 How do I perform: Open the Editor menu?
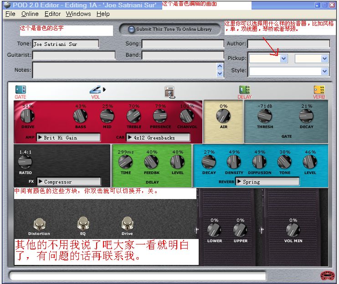point(52,14)
